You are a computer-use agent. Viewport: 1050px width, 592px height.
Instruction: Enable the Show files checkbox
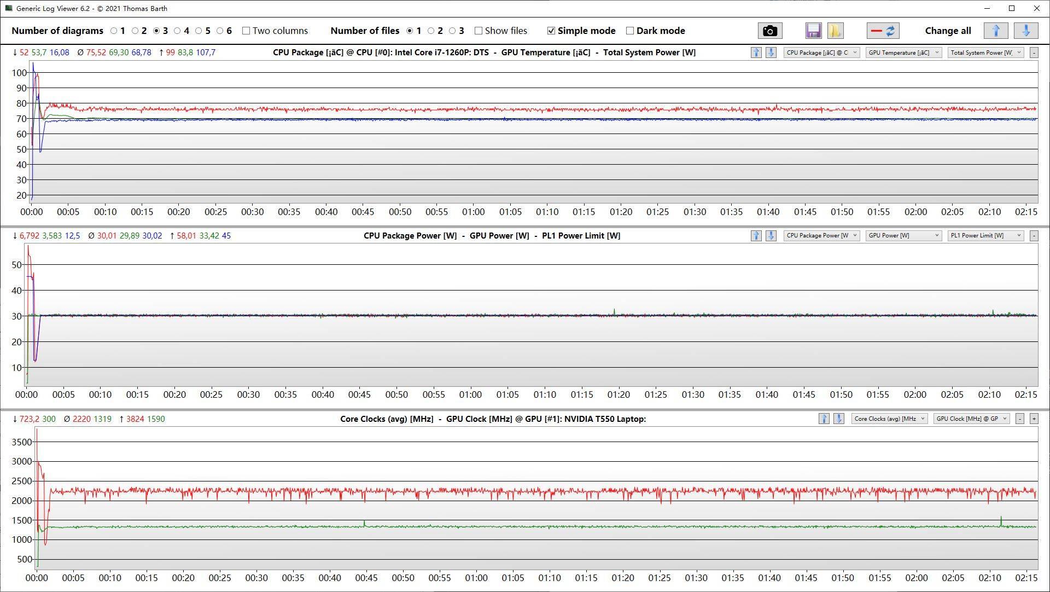[479, 31]
